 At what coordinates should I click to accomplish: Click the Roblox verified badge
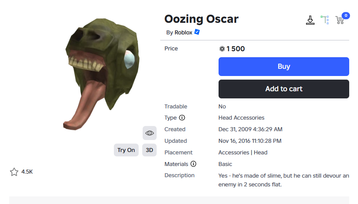coord(197,32)
